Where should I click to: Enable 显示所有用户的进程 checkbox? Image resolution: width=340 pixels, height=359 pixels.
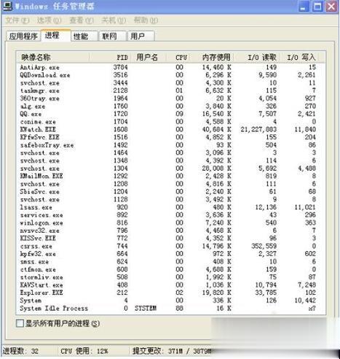pyautogui.click(x=20, y=323)
